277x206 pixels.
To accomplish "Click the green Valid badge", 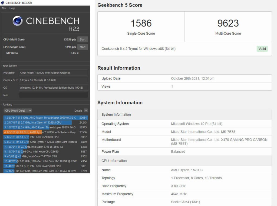I will [x=262, y=49].
